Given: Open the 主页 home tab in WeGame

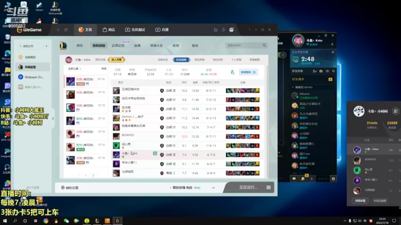Looking at the screenshot, I should click(x=85, y=30).
